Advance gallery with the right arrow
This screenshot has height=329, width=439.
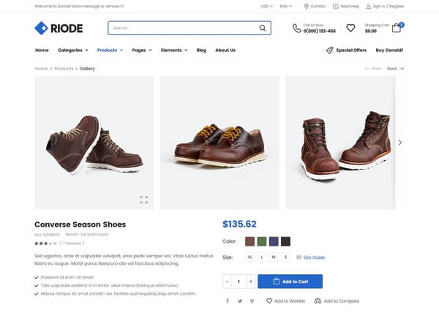pos(399,143)
